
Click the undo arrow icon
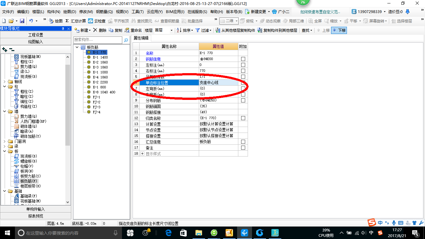coord(31,21)
